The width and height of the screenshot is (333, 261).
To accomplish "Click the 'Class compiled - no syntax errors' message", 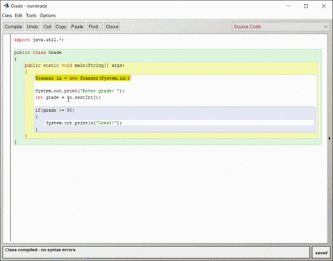I will [x=40, y=250].
